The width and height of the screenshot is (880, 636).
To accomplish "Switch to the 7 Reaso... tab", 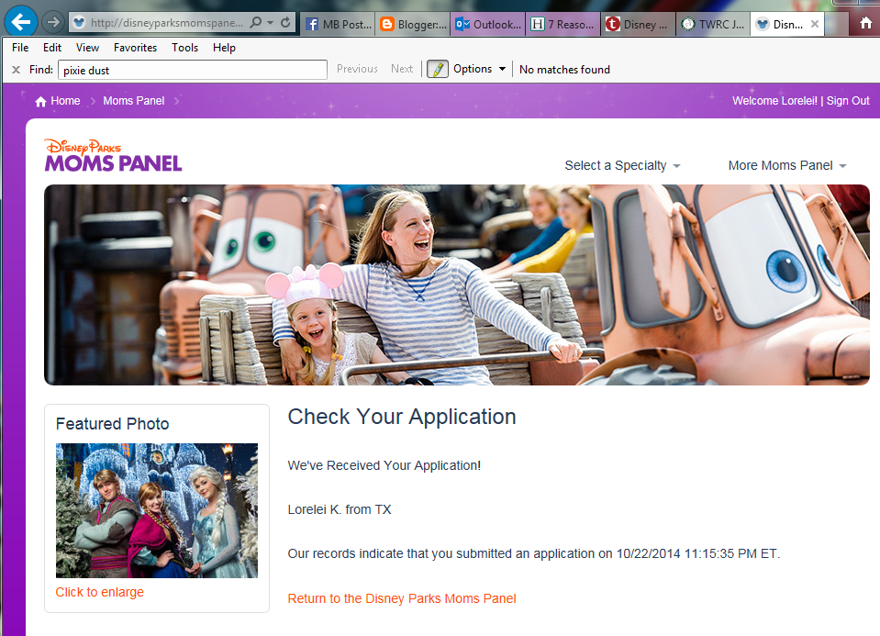I will (x=563, y=24).
